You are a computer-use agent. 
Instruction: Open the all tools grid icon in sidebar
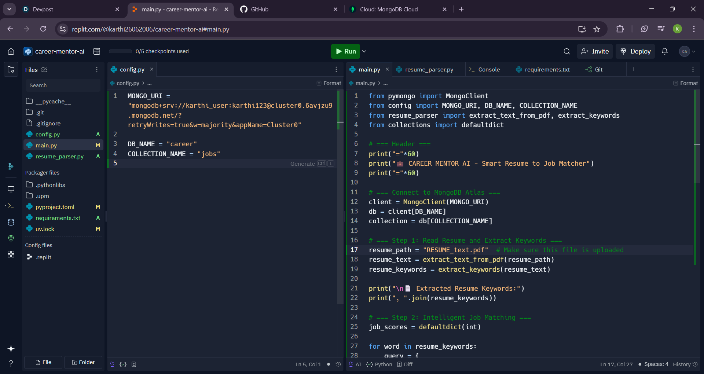click(x=11, y=254)
